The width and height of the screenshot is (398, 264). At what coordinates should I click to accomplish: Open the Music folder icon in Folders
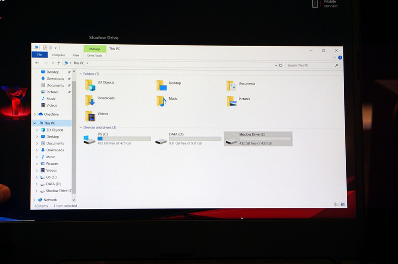161,101
